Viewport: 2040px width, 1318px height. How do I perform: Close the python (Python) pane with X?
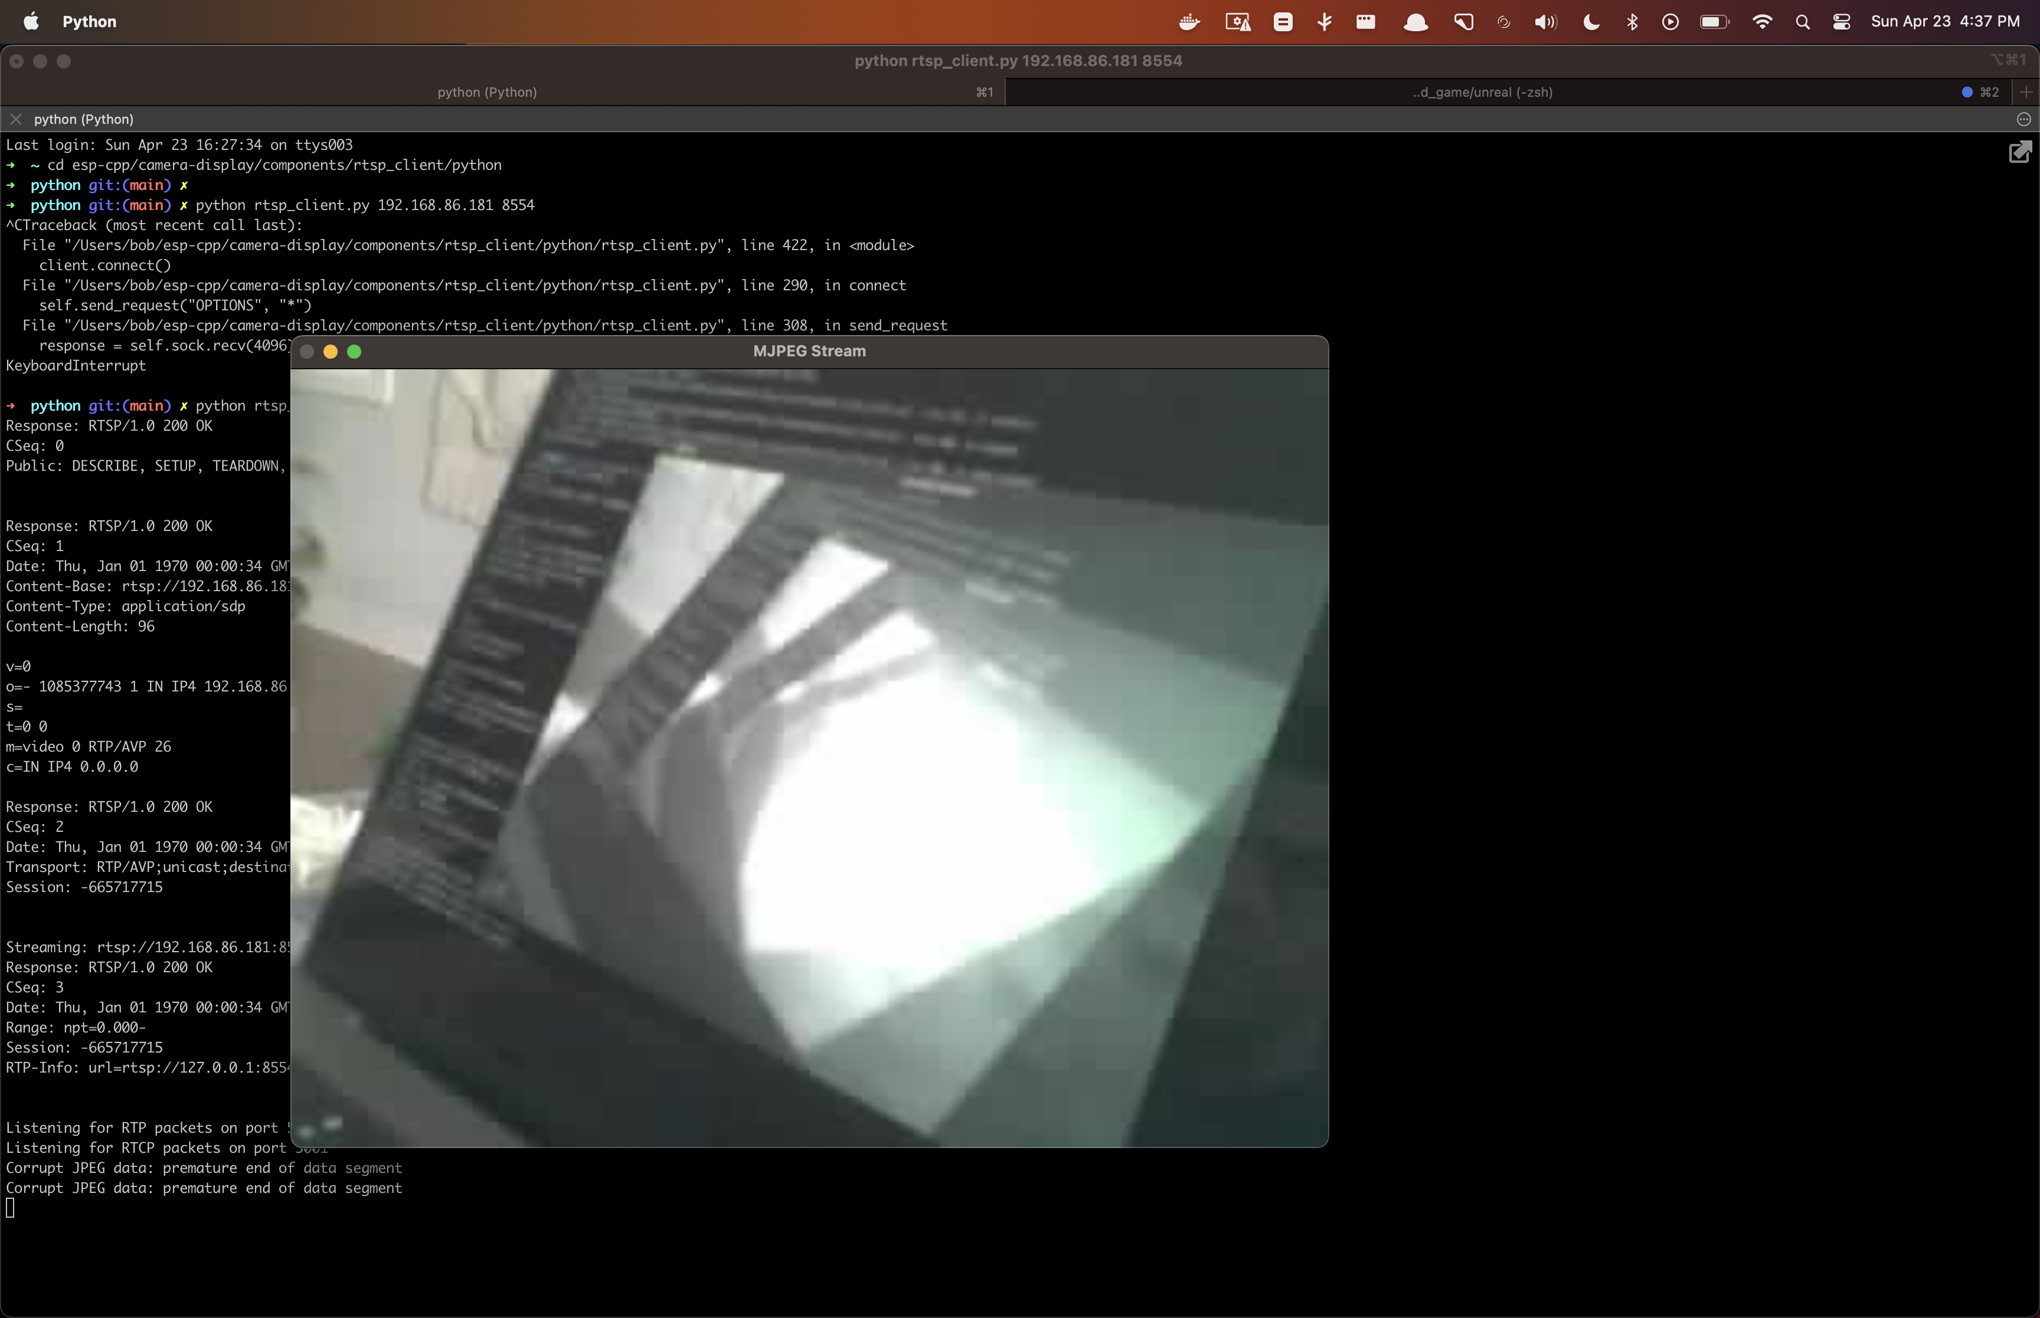pos(15,119)
